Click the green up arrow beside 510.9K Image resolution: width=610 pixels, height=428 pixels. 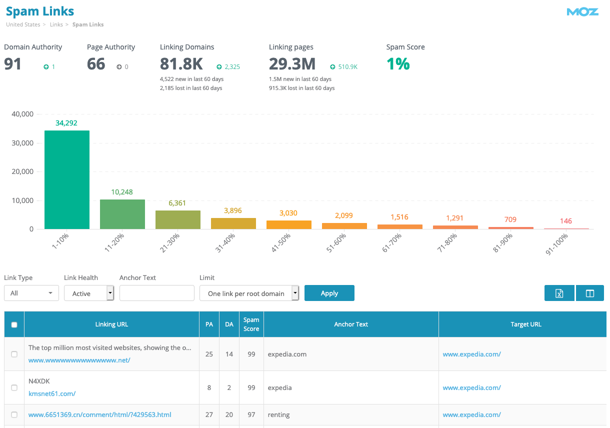[332, 66]
